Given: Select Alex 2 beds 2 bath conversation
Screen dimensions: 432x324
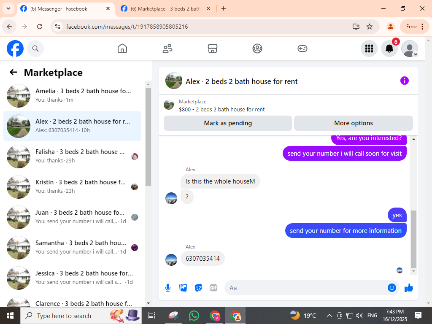Looking at the screenshot, I should 72,126.
